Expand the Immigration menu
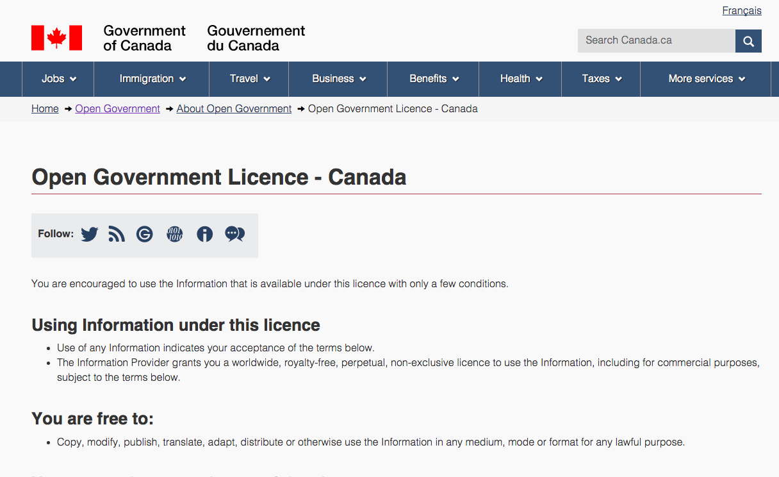Viewport: 779px width, 477px height. [152, 79]
